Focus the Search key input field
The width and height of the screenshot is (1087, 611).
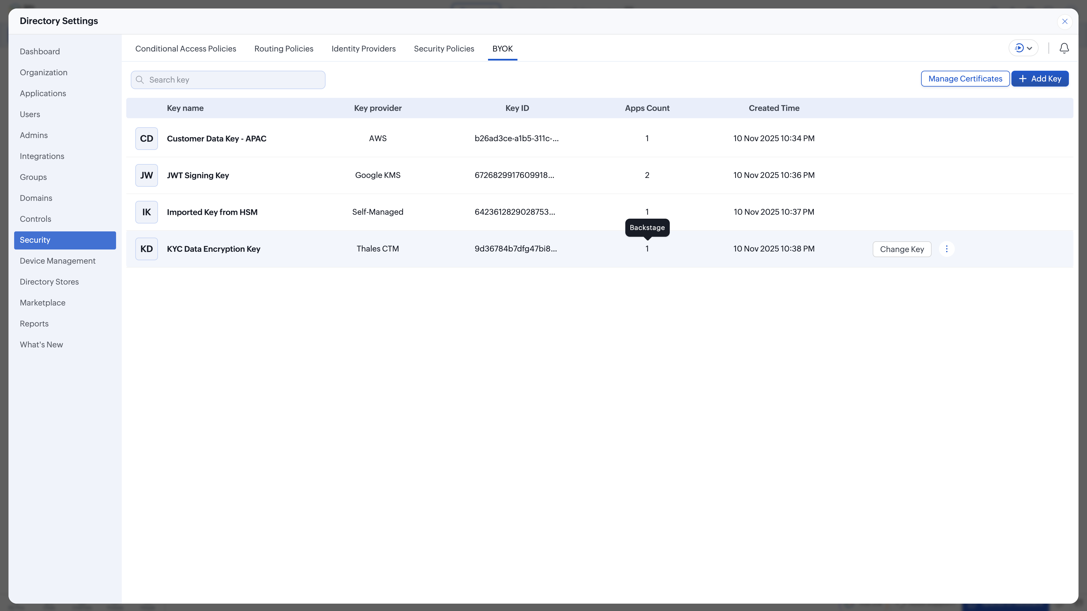pyautogui.click(x=234, y=80)
